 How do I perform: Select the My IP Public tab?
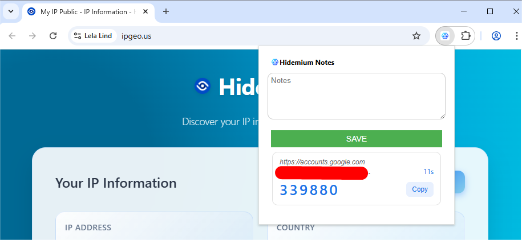click(86, 11)
